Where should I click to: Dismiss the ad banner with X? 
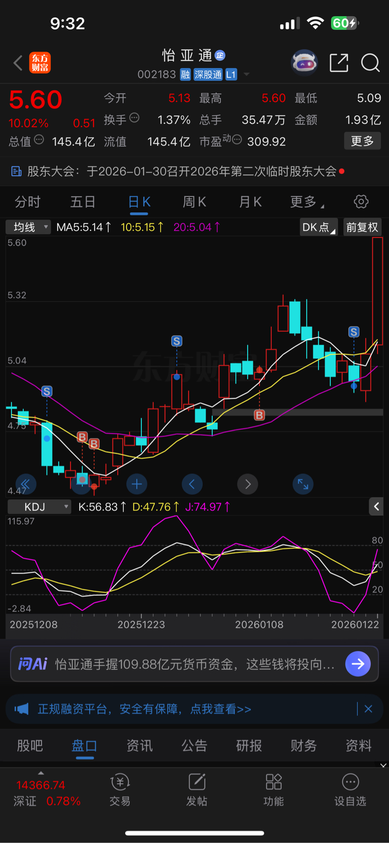(368, 709)
